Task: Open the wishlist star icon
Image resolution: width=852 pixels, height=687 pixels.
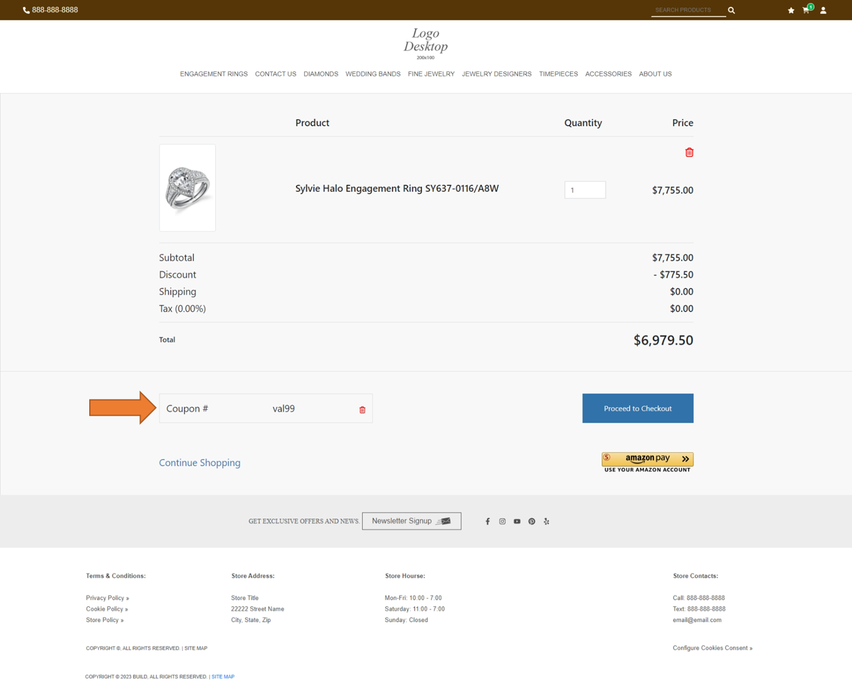Action: tap(791, 10)
